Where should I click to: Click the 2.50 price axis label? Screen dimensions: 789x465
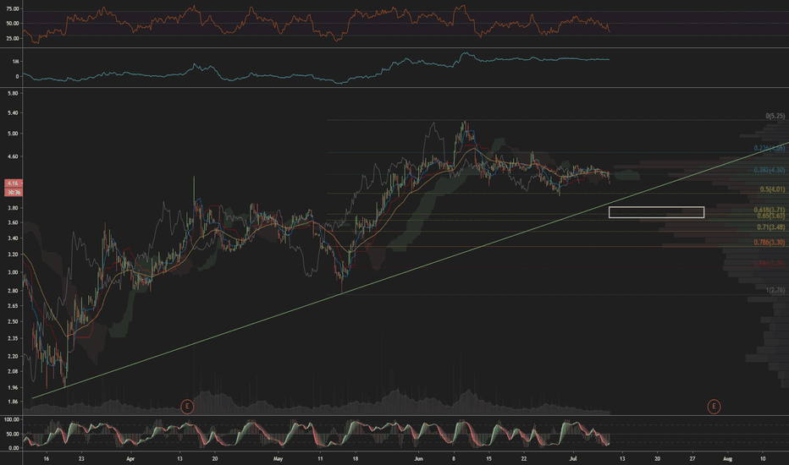[13, 322]
